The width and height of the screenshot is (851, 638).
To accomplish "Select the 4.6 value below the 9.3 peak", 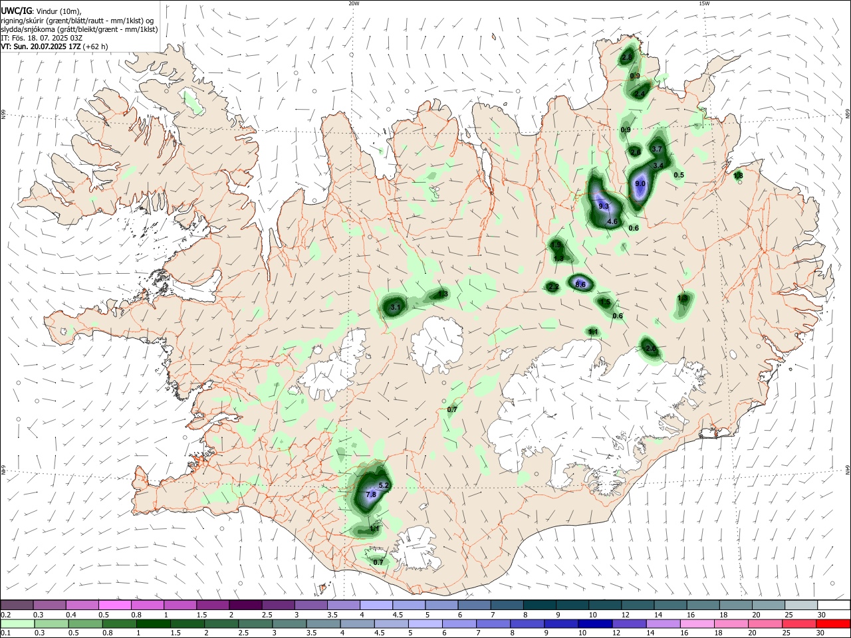I will click(613, 221).
